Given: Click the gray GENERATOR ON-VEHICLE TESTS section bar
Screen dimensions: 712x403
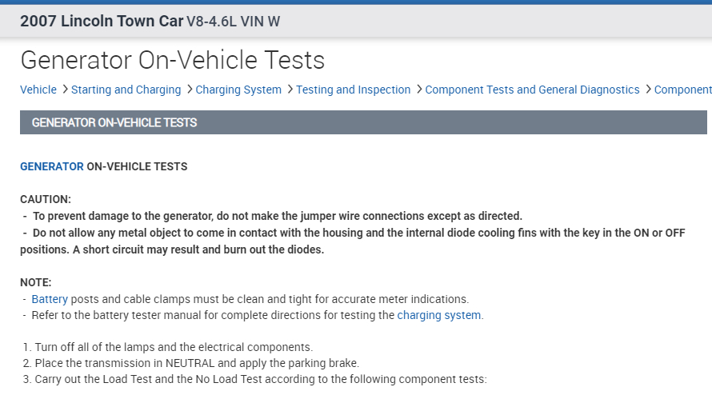Looking at the screenshot, I should 363,122.
